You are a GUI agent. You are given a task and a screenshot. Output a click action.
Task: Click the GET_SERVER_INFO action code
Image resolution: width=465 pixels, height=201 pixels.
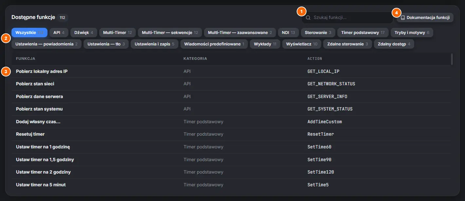pyautogui.click(x=327, y=97)
